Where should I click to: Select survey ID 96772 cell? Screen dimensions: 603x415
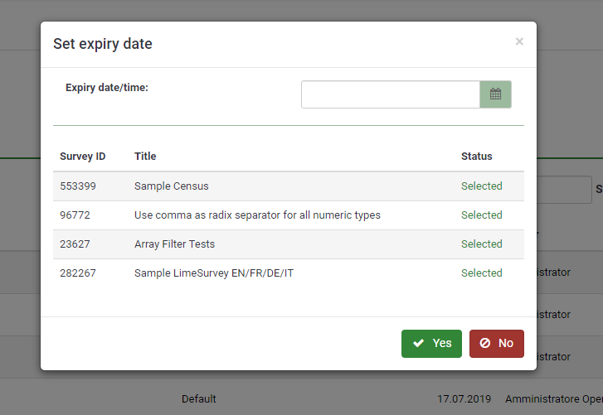pyautogui.click(x=75, y=215)
